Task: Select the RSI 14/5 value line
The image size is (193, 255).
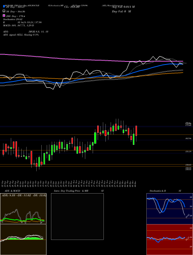Action: (22, 22)
